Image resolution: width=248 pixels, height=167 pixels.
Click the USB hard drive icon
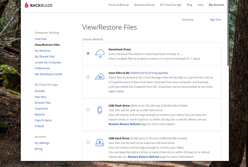[100, 143]
